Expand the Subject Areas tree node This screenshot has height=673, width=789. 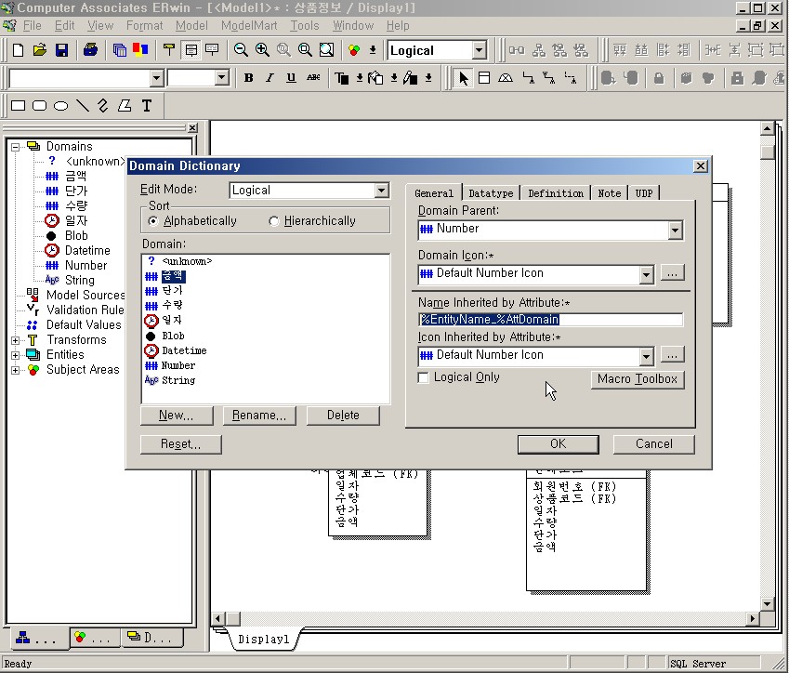coord(16,370)
